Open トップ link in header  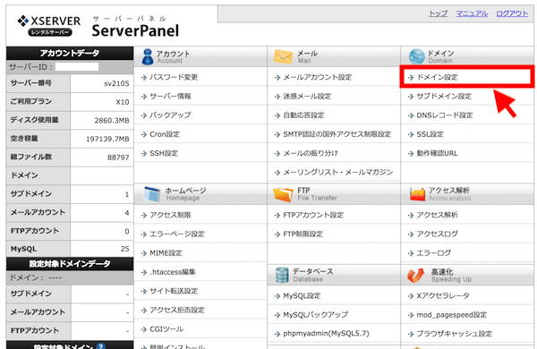click(x=438, y=13)
